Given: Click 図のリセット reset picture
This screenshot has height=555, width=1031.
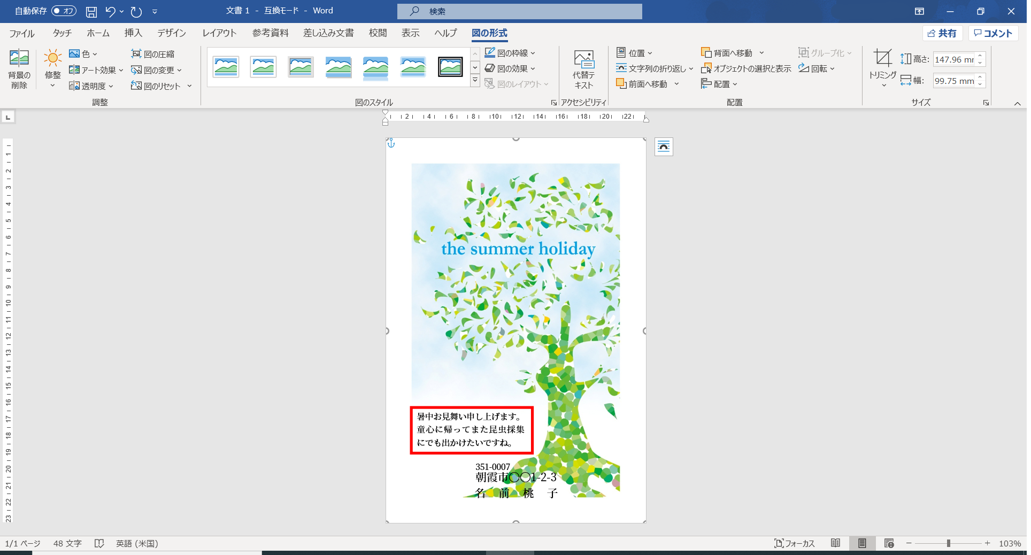Looking at the screenshot, I should [156, 86].
